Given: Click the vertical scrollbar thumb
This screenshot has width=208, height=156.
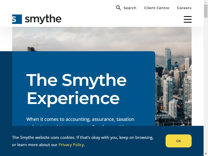Looking at the screenshot, I should click(x=206, y=11).
